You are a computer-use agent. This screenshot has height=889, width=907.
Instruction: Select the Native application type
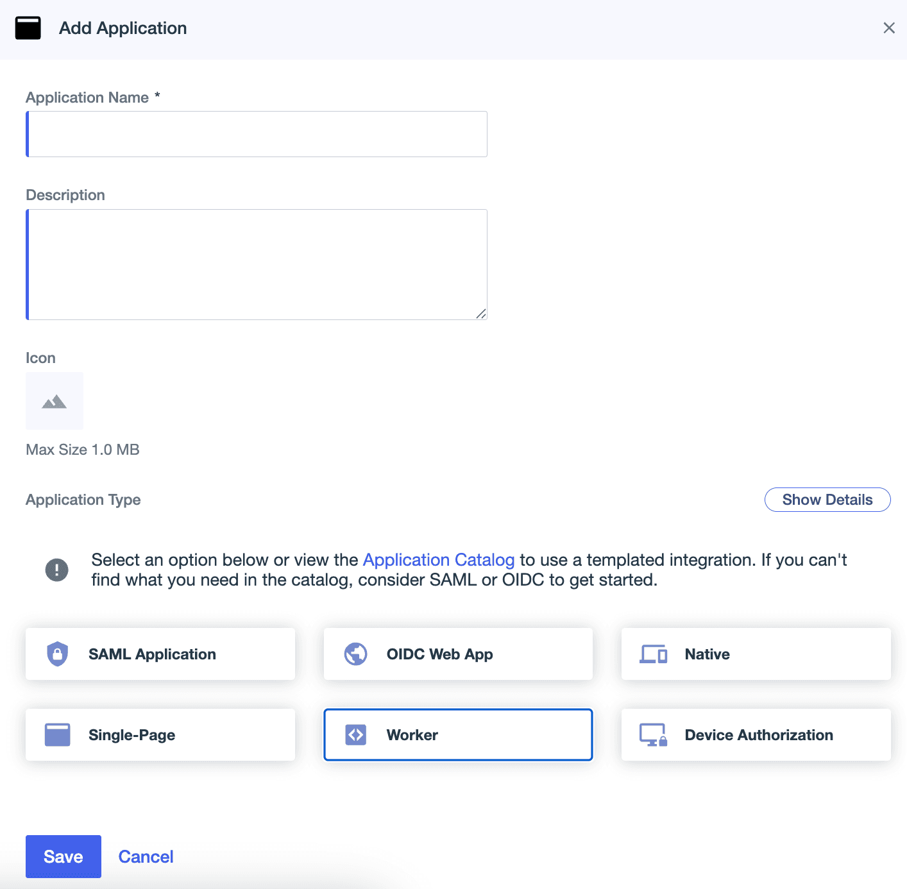(x=756, y=654)
